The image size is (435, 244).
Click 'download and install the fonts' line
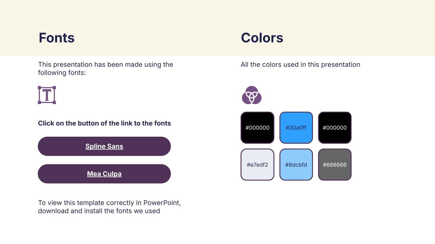[x=99, y=211]
